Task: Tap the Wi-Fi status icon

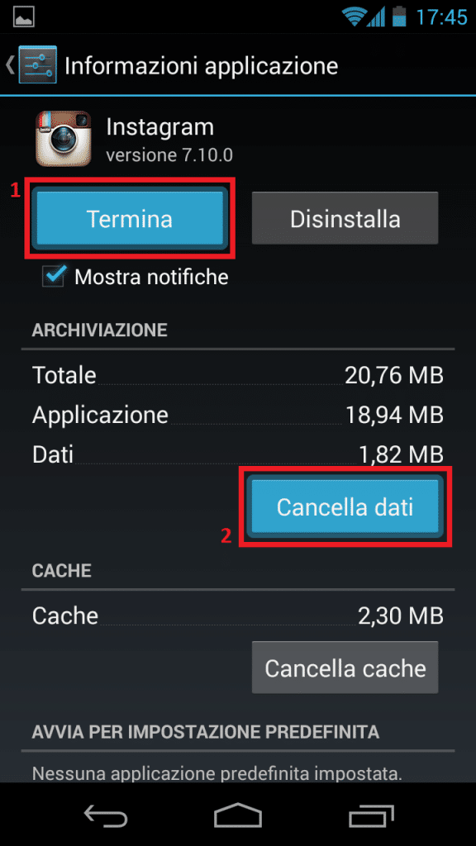Action: [355, 17]
